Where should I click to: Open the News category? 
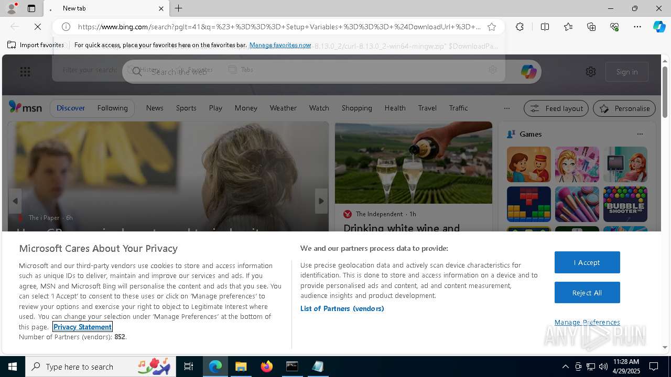coord(155,108)
